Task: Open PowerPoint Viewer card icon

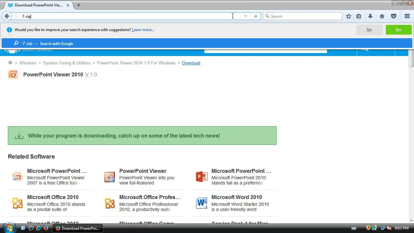Action: [x=110, y=177]
